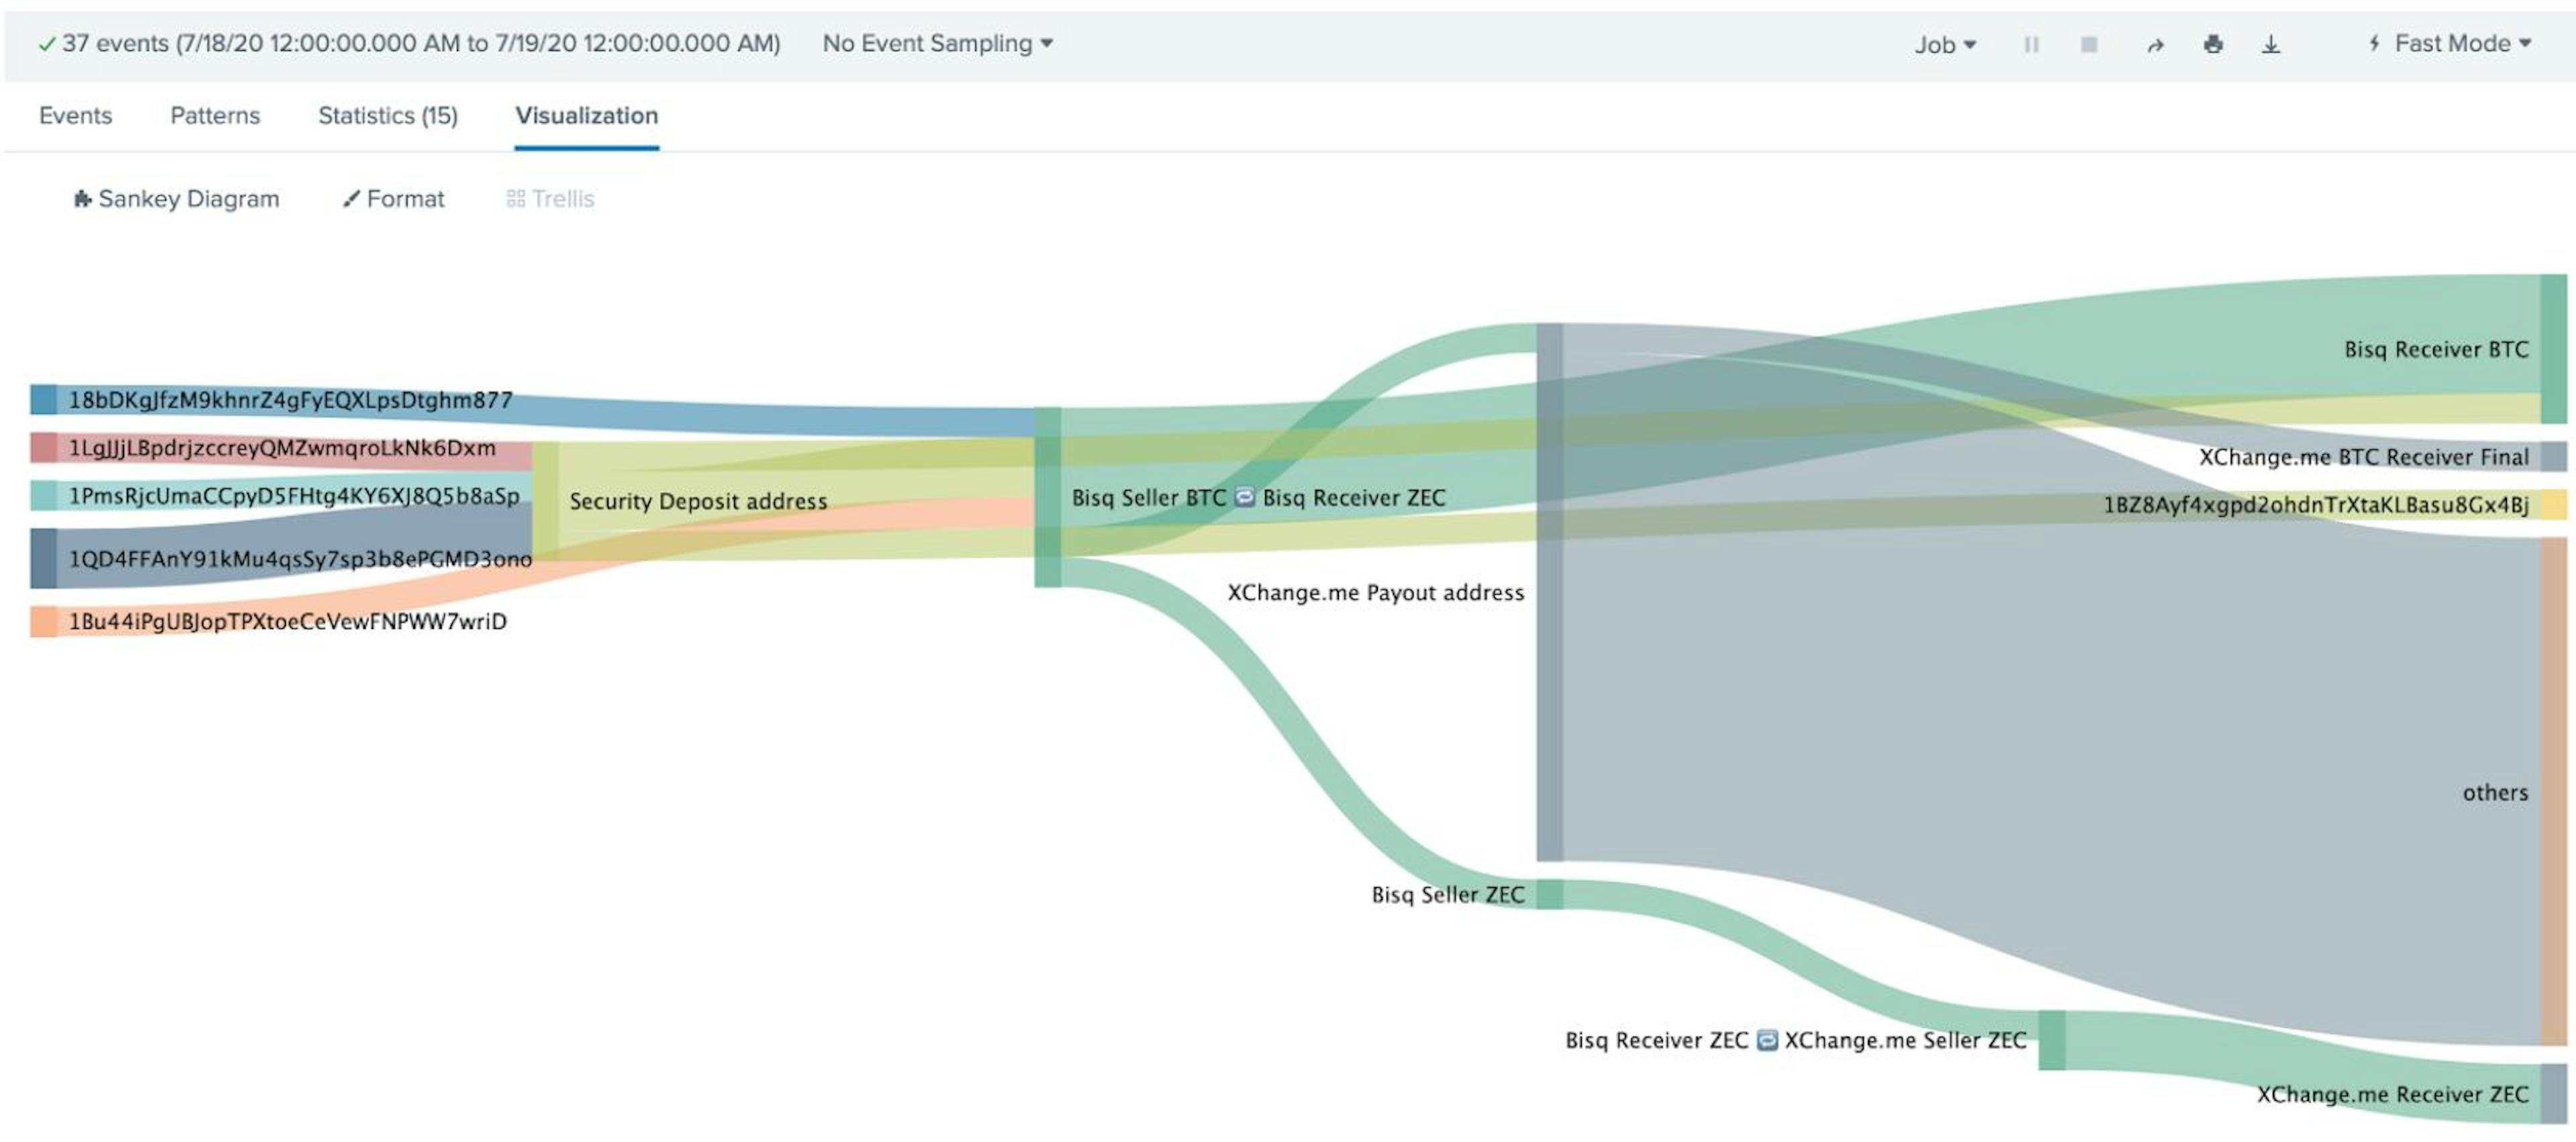Expand the No Event Sampling dropdown

click(x=937, y=43)
